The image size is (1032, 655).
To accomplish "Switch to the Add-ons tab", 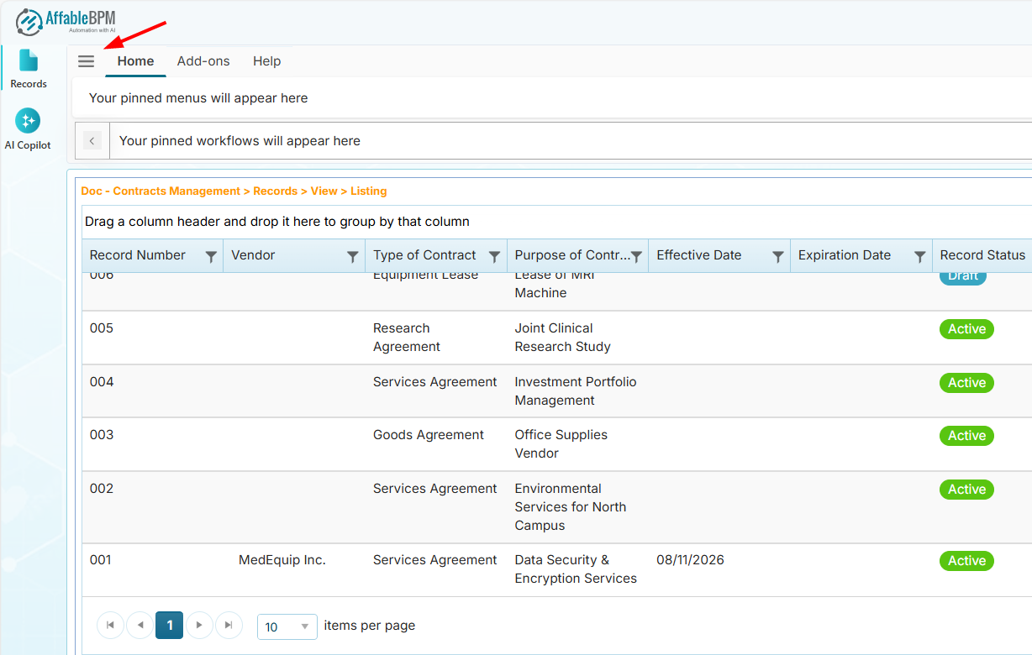I will click(203, 61).
